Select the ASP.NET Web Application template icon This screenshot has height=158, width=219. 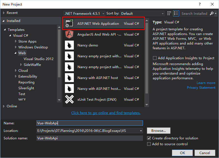click(69, 23)
